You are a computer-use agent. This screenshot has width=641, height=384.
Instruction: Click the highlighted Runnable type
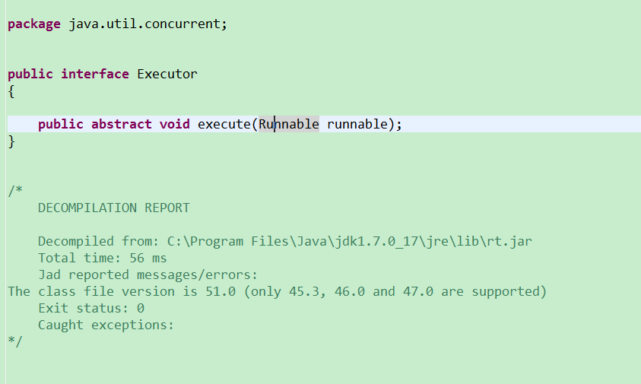tap(289, 124)
